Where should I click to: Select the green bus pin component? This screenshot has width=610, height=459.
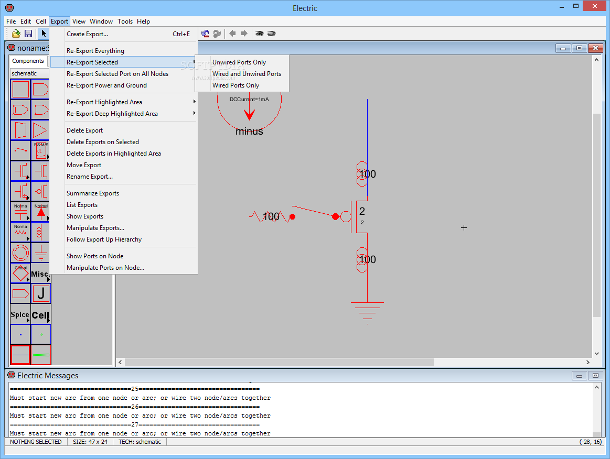point(41,334)
